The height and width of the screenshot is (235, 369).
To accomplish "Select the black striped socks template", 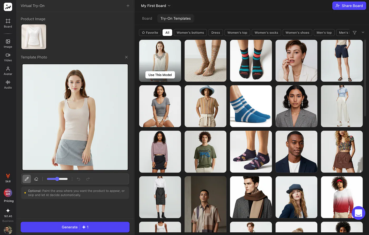I will [x=251, y=61].
